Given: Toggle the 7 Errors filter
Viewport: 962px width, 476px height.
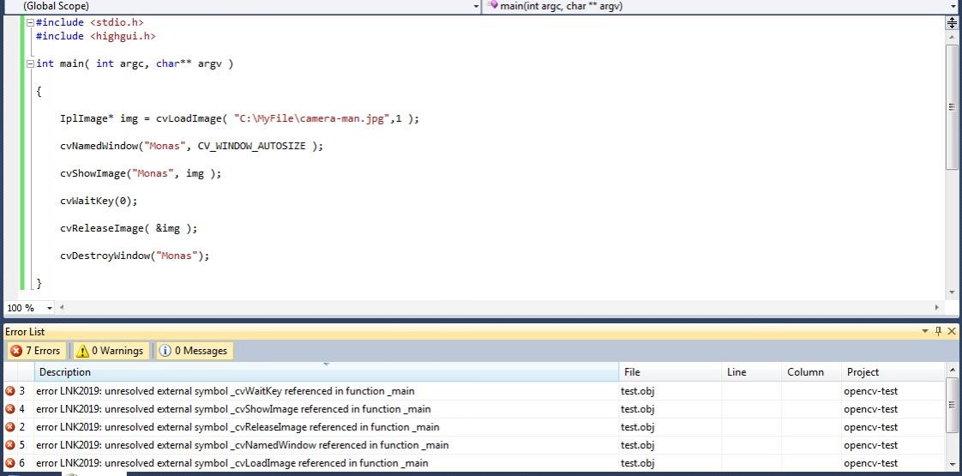Looking at the screenshot, I should click(36, 351).
